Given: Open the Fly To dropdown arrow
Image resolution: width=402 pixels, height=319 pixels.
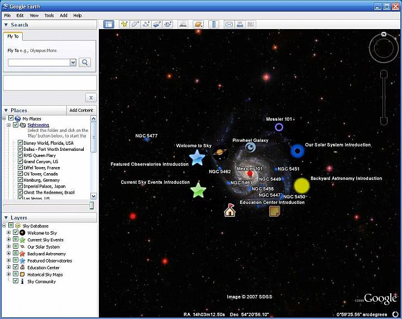Looking at the screenshot, I should point(73,63).
